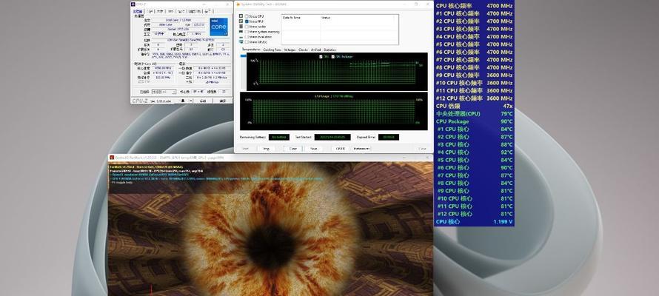Open Preferences in Stability Test
Screen dimensions: 659x296
(361, 149)
